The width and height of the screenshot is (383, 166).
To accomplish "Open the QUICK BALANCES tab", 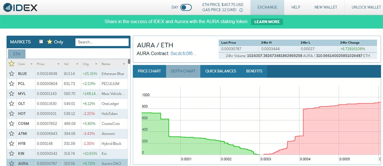I will tap(221, 71).
